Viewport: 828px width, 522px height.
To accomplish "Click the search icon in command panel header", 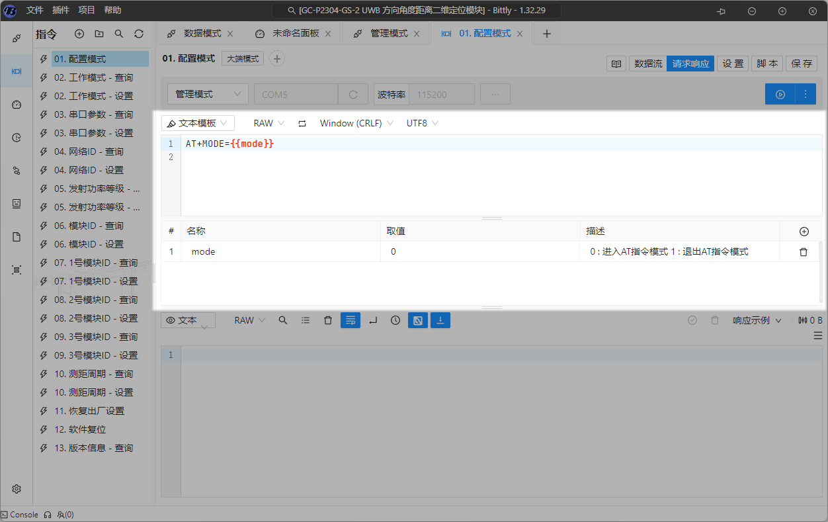I will [x=119, y=34].
